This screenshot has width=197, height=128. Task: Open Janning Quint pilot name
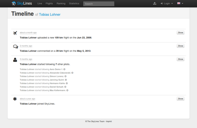point(57,80)
